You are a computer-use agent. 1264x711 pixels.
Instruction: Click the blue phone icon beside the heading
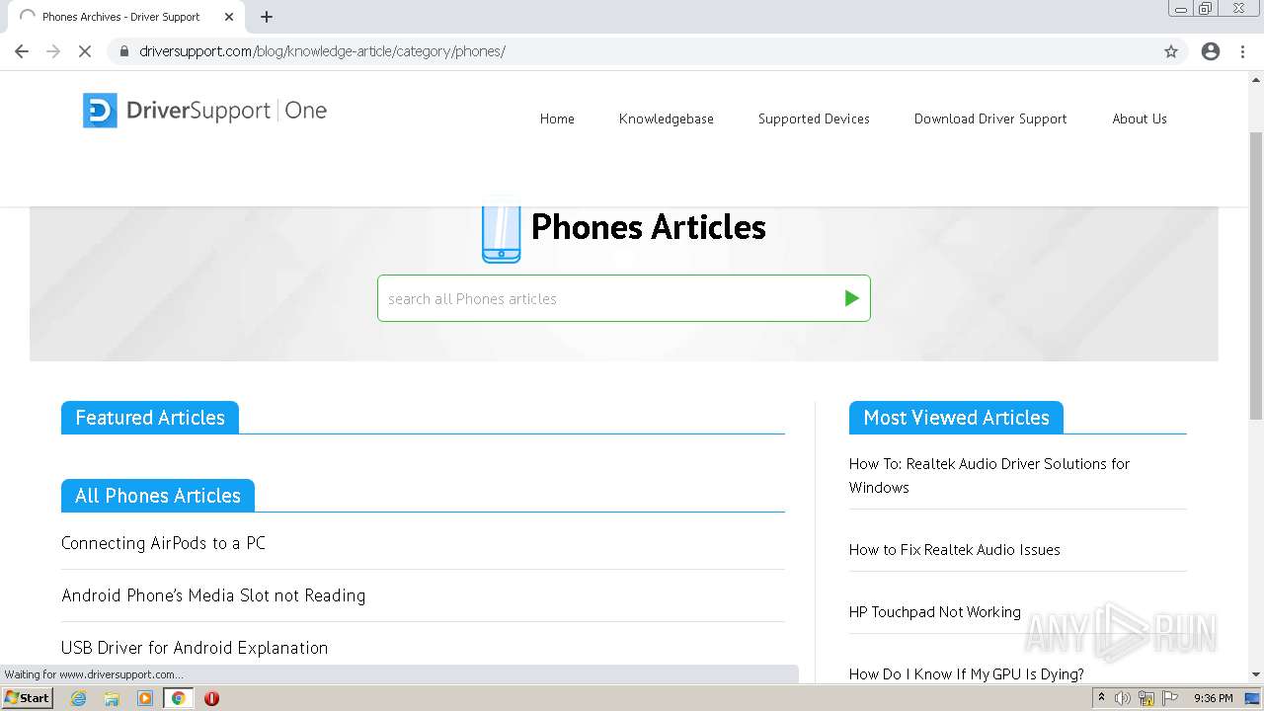(x=502, y=234)
